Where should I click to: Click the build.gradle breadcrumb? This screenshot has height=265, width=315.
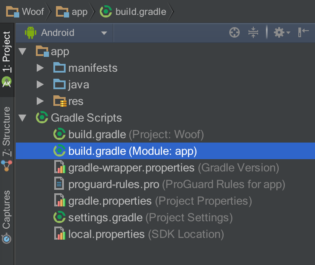[x=133, y=12]
